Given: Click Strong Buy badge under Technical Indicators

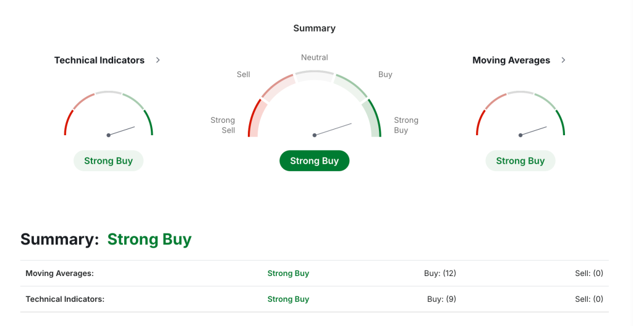Looking at the screenshot, I should 108,161.
